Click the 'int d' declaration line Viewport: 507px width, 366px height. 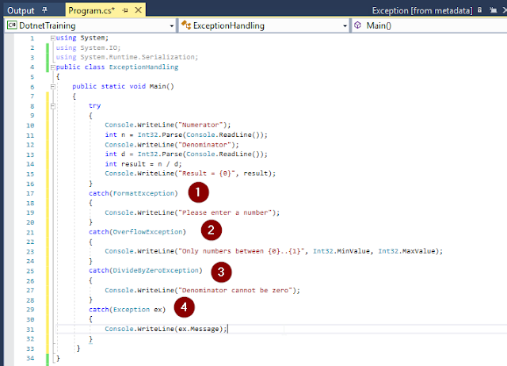pos(186,154)
